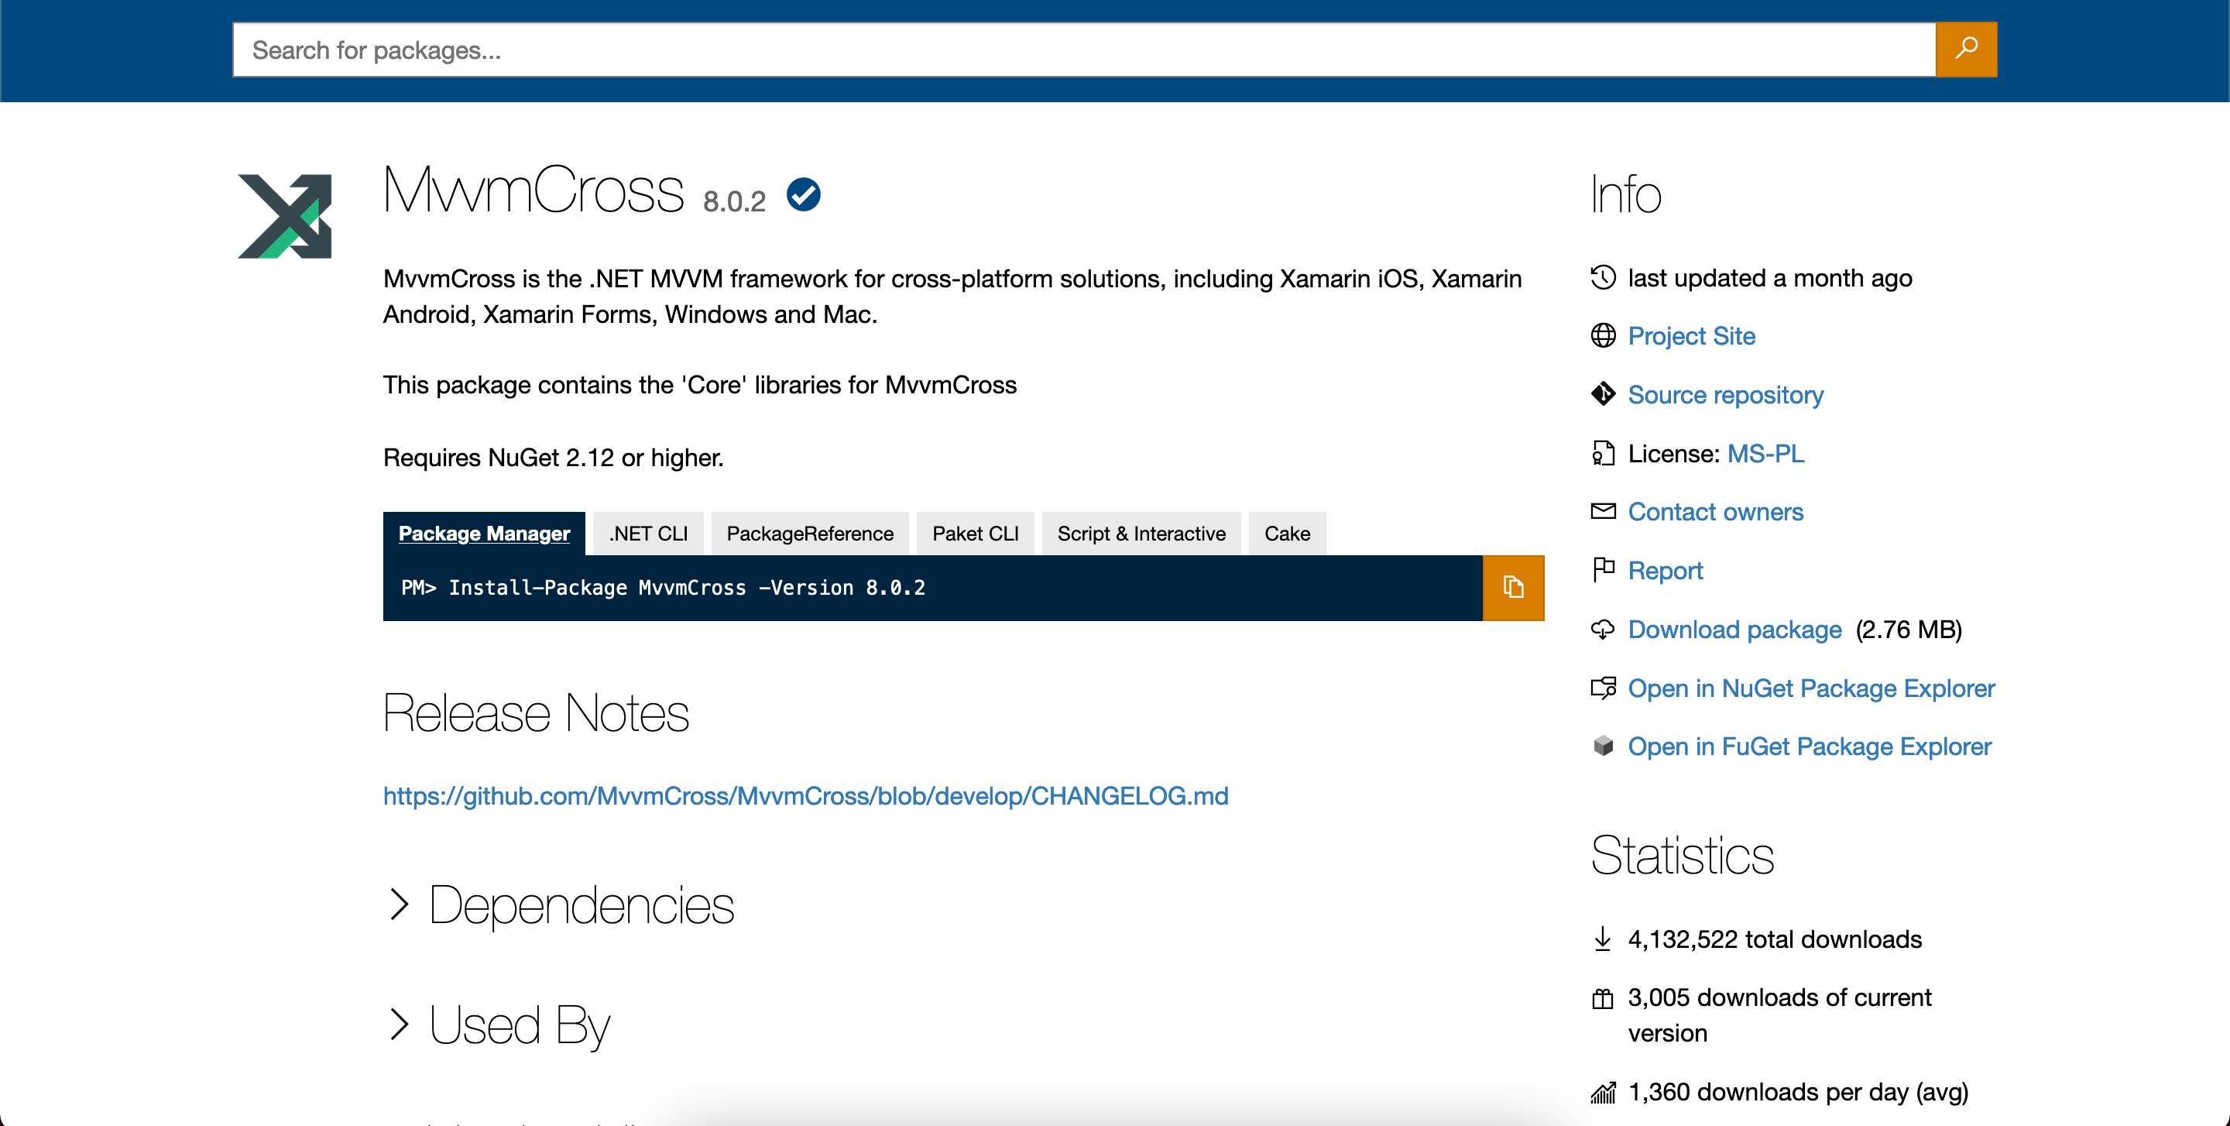The image size is (2230, 1126).
Task: Click the envelope icon beside Contact owners
Action: [1602, 512]
